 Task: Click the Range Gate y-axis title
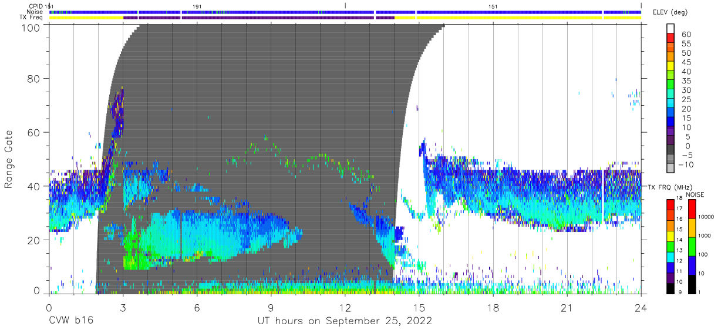pos(9,159)
